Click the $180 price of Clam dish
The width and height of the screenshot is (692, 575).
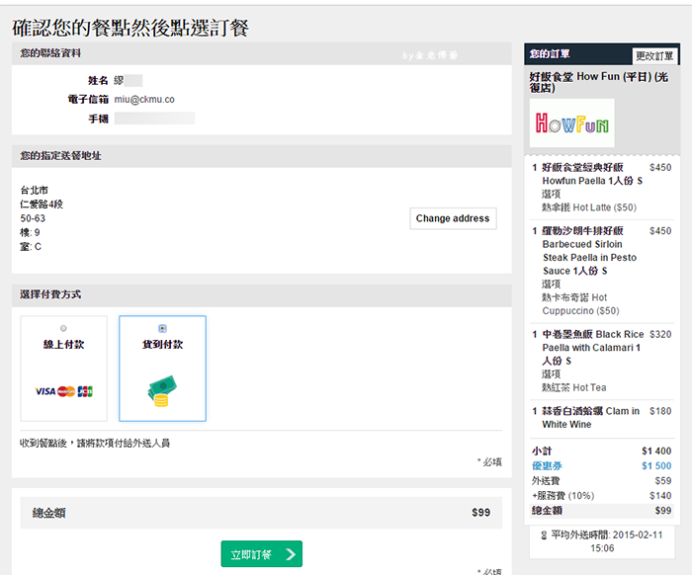pyautogui.click(x=660, y=411)
